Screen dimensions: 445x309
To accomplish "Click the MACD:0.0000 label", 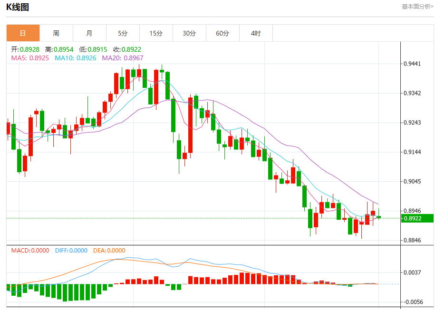I will coord(30,250).
